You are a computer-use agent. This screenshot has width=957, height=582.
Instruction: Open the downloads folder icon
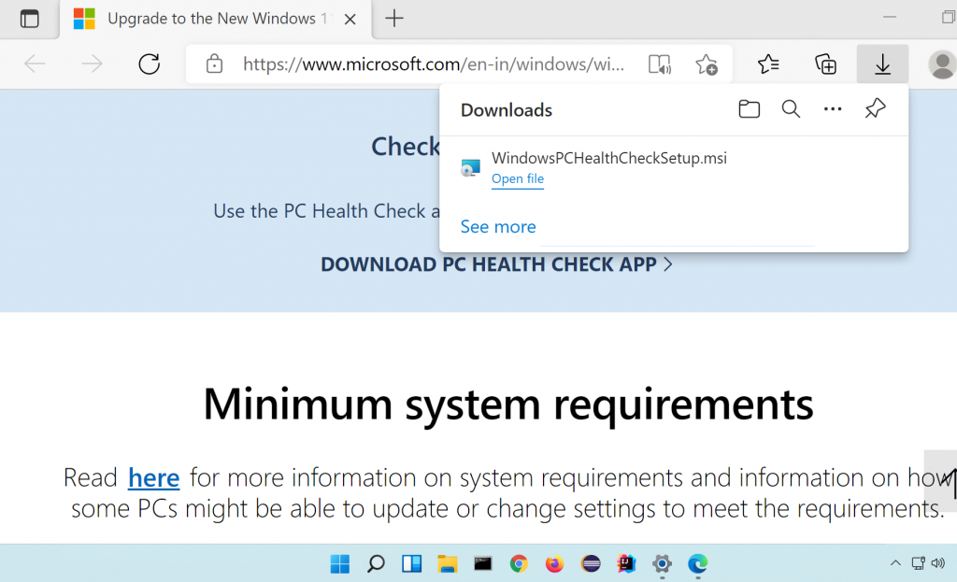point(749,108)
